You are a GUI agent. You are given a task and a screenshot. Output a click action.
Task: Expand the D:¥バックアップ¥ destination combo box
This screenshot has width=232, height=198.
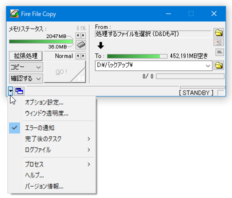208,66
